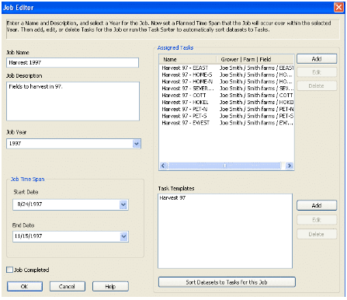Screen dimensions: 347x300
Task: Click Edit next to Task Templates list
Action: [317, 220]
